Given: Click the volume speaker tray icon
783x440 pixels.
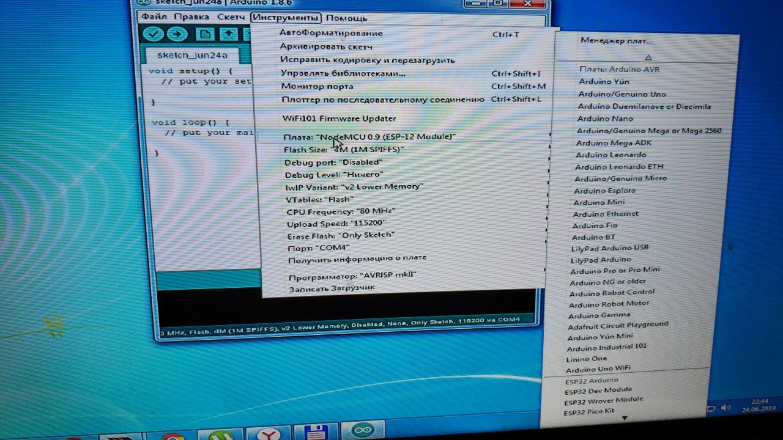Looking at the screenshot, I should coord(726,407).
